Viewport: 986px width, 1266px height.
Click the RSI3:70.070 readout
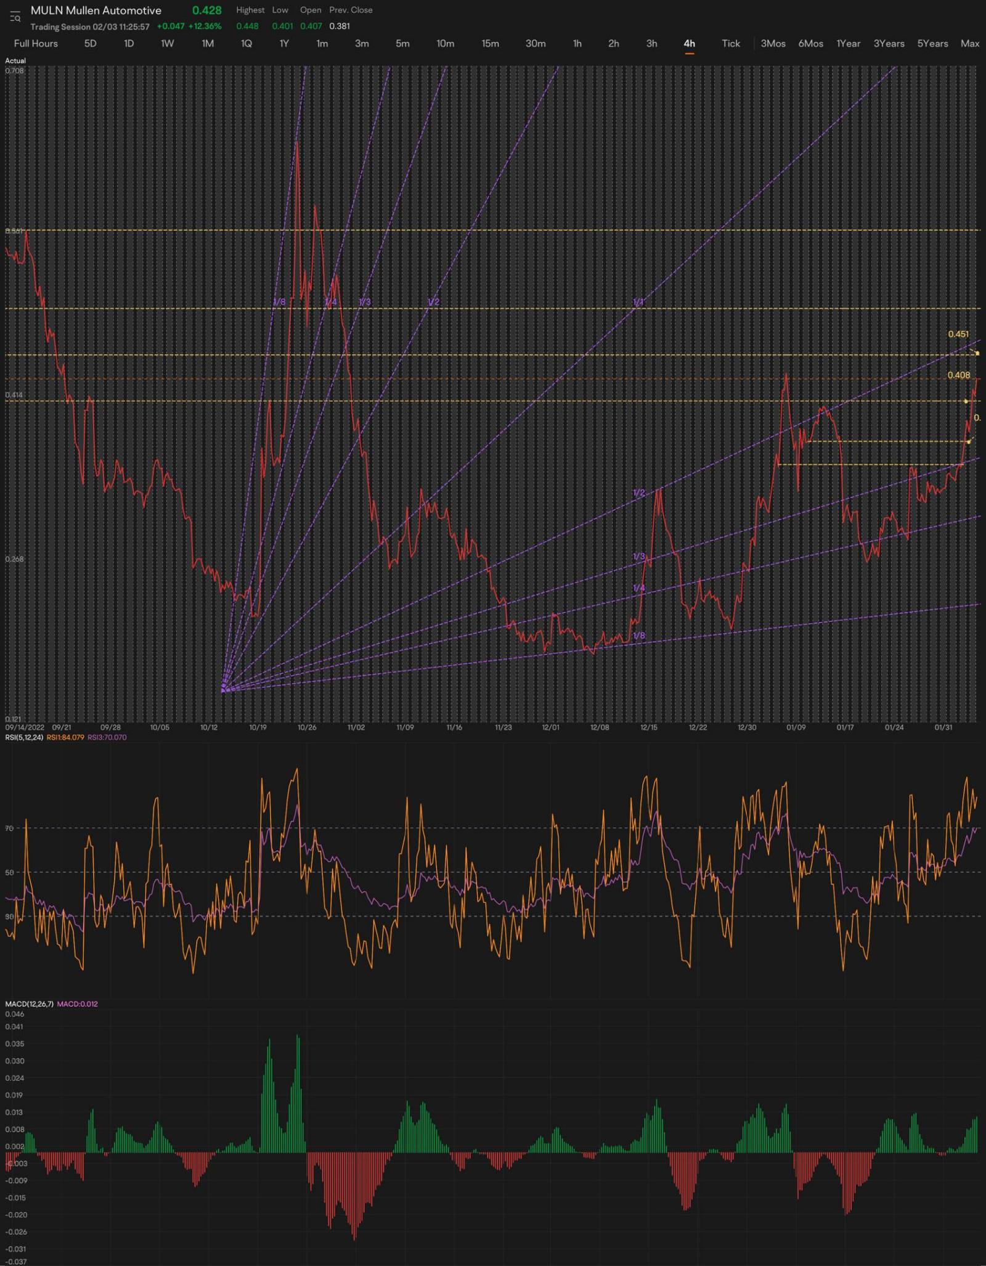(107, 737)
